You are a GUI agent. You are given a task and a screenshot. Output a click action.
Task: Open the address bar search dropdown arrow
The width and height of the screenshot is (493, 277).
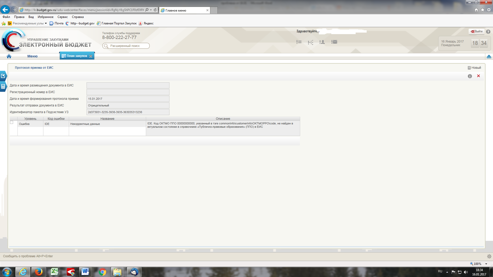tap(151, 10)
